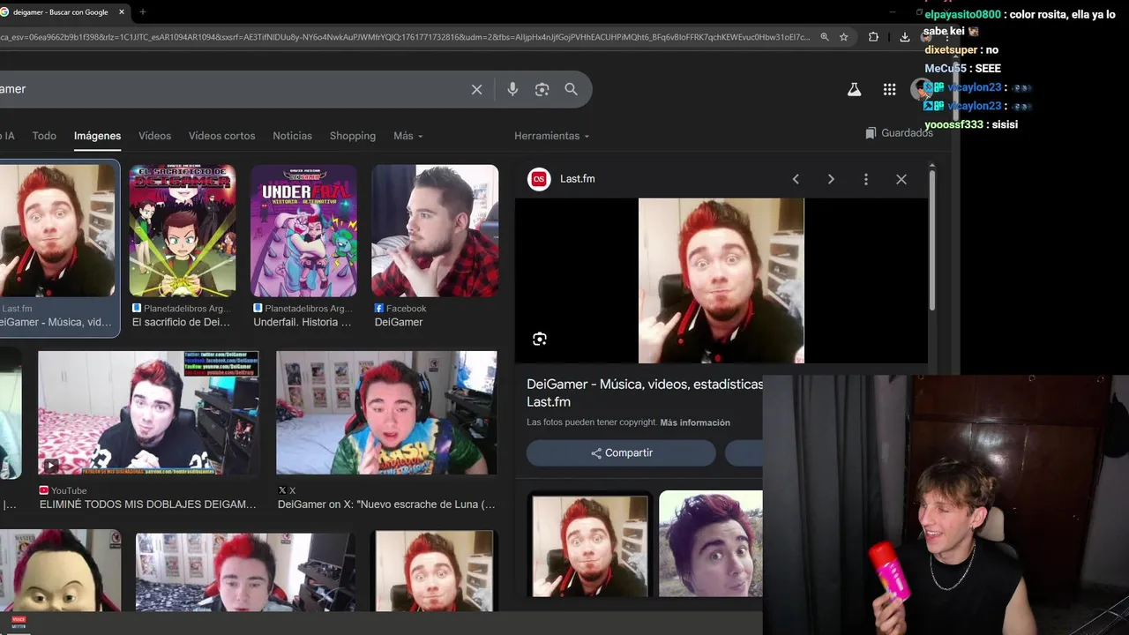Open a new browser tab

[143, 12]
